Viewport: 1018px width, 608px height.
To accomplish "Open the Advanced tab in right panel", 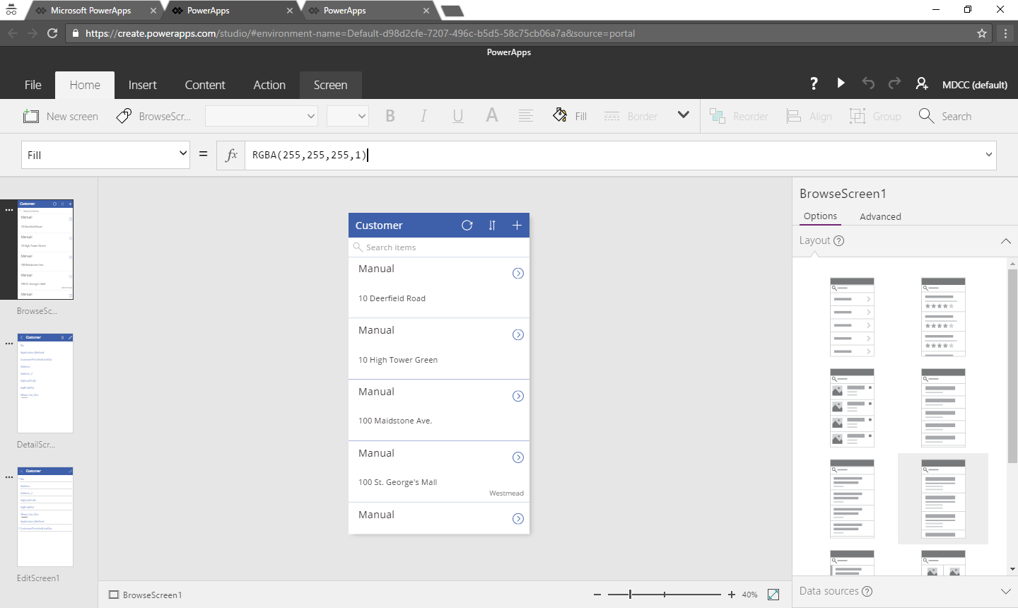I will click(880, 216).
